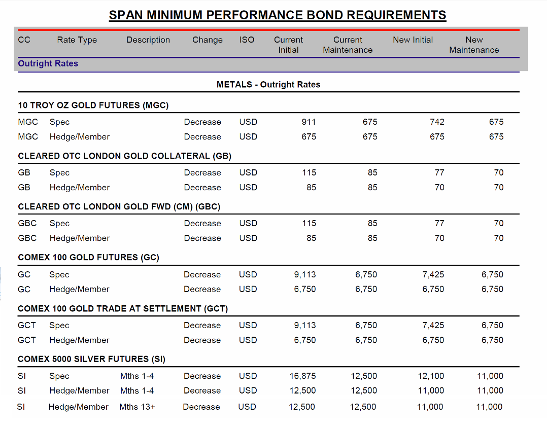Select the GB Hedge/Member row
Screen dimensions: 547x429
(x=79, y=187)
